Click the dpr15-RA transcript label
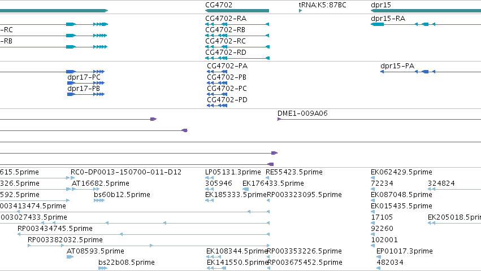 point(388,19)
